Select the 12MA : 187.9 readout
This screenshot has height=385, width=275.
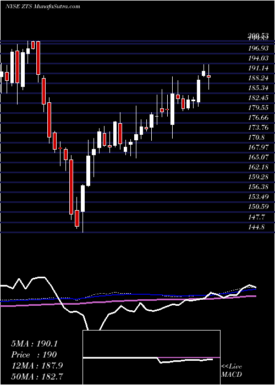(x=37, y=366)
